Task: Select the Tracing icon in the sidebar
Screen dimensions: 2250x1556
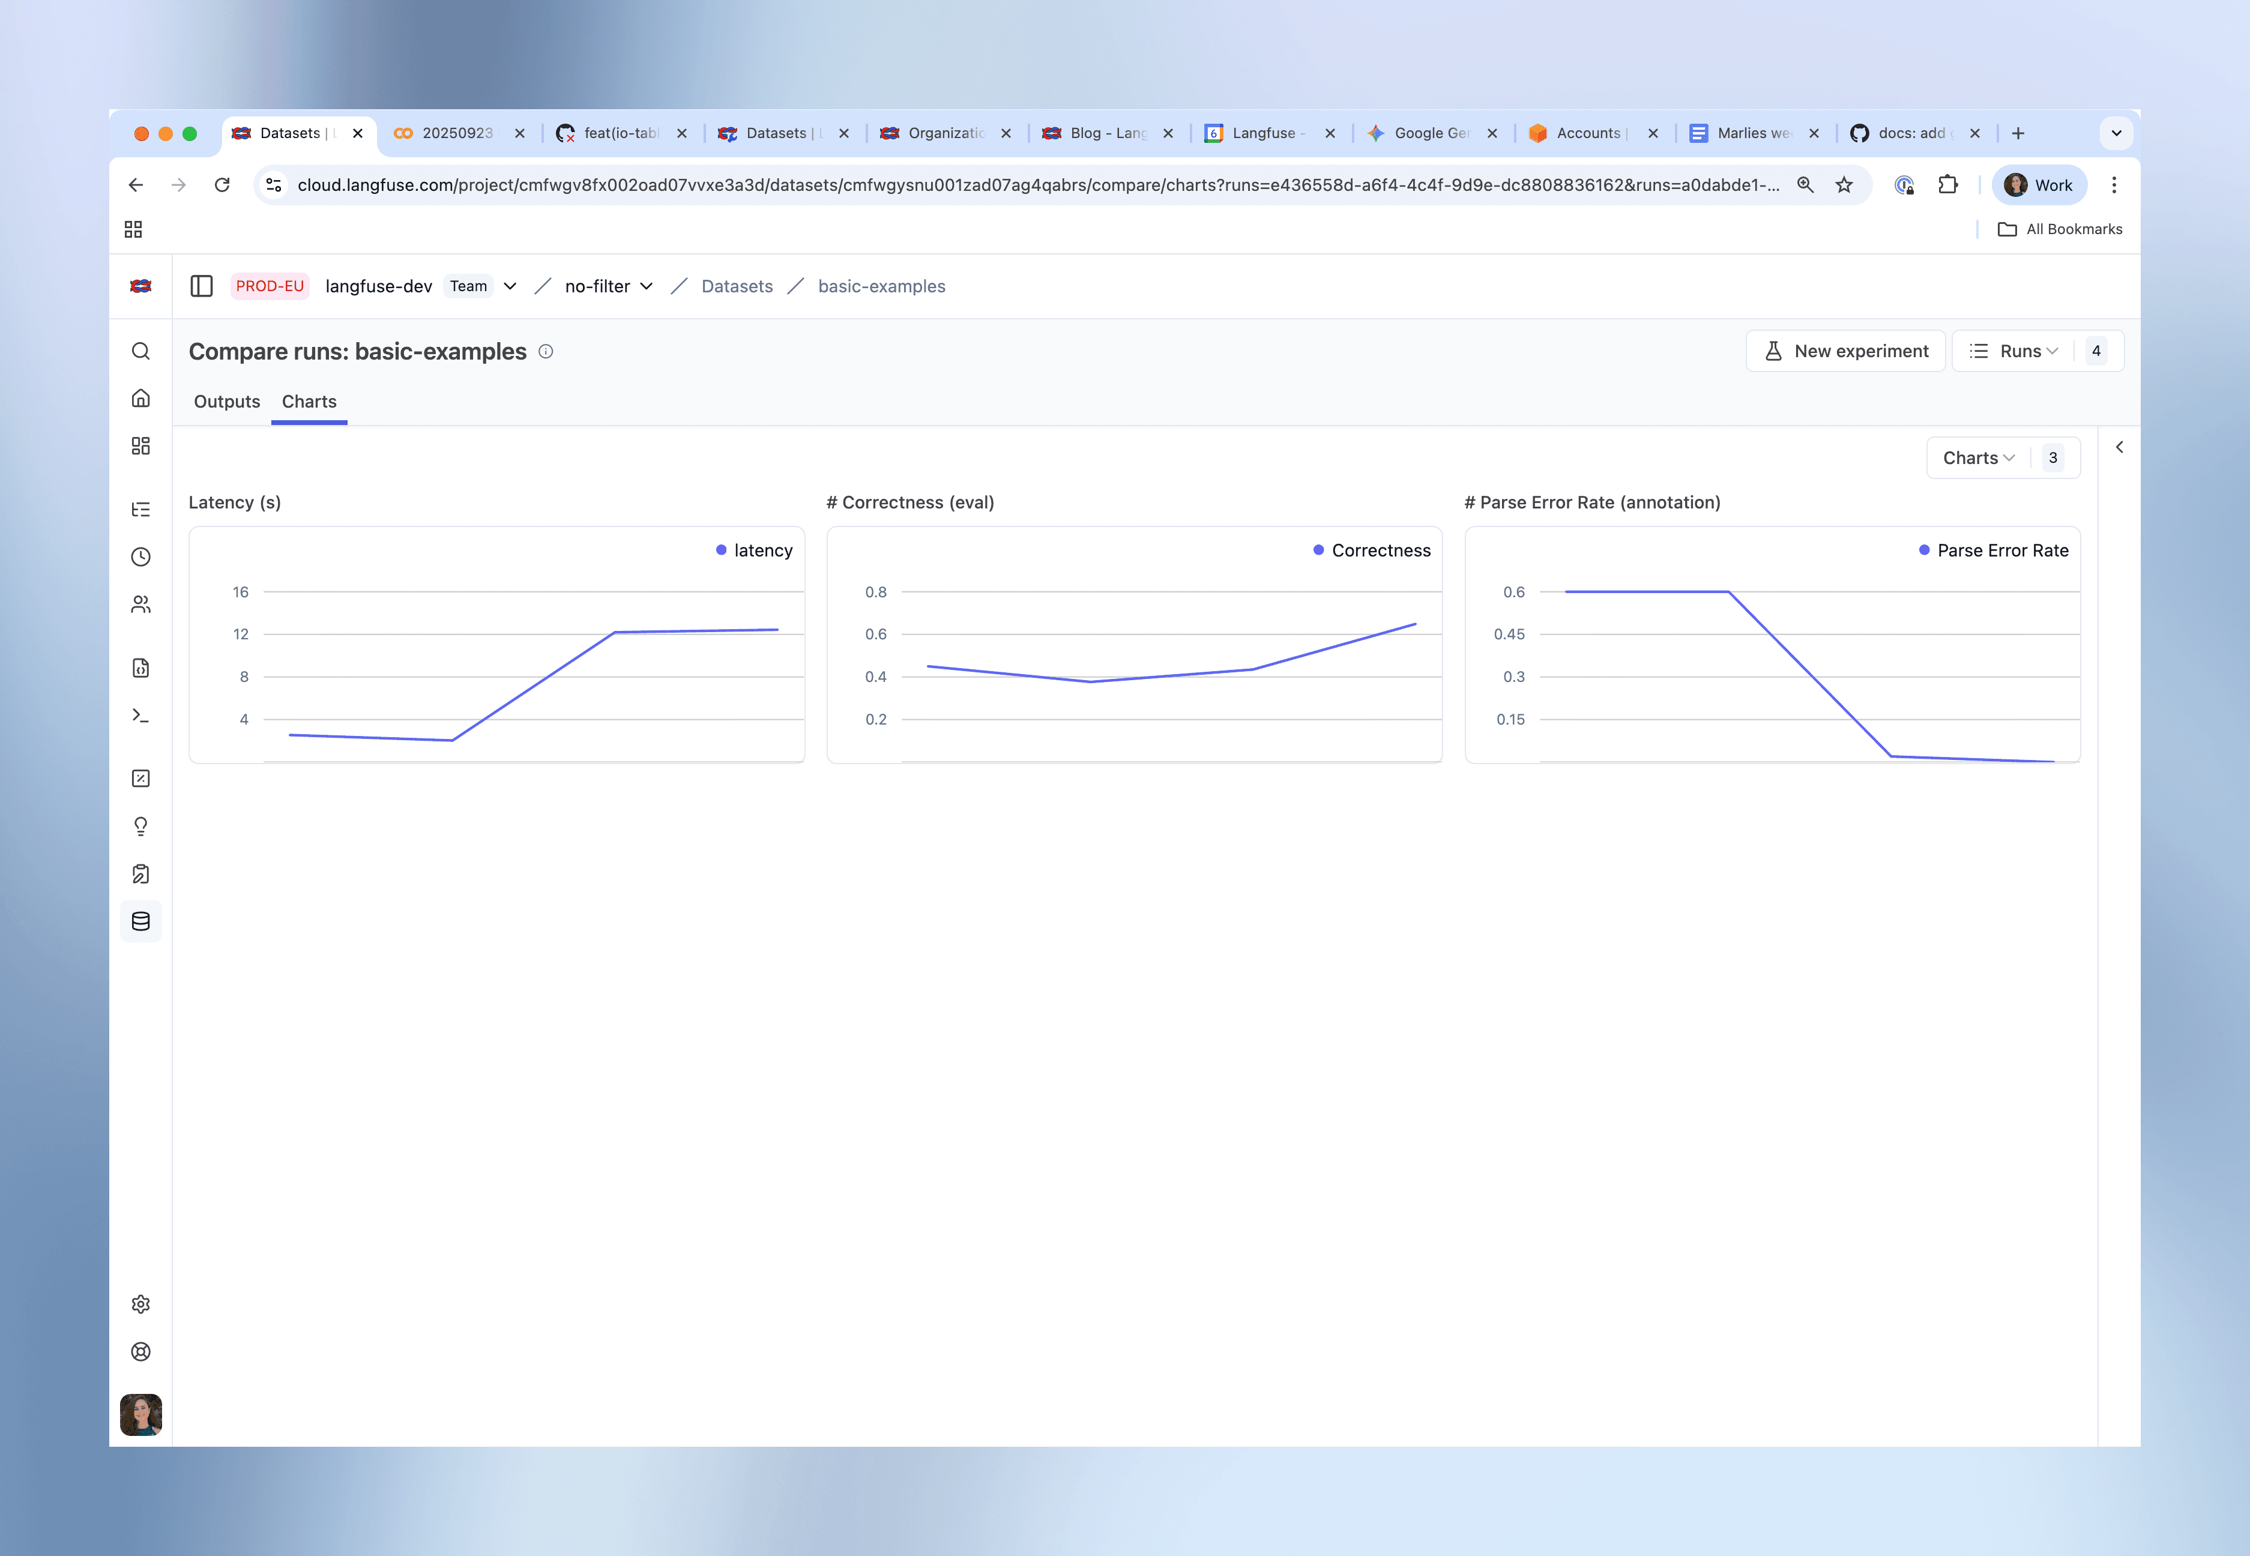Action: (x=141, y=509)
